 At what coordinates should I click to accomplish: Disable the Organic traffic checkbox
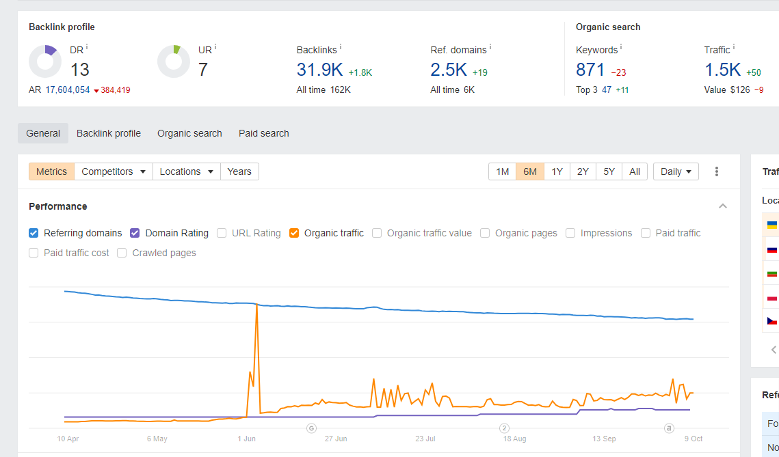[x=294, y=233]
